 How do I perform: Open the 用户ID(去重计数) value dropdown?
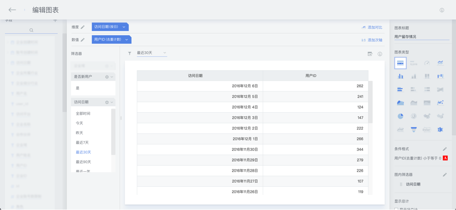(111, 40)
